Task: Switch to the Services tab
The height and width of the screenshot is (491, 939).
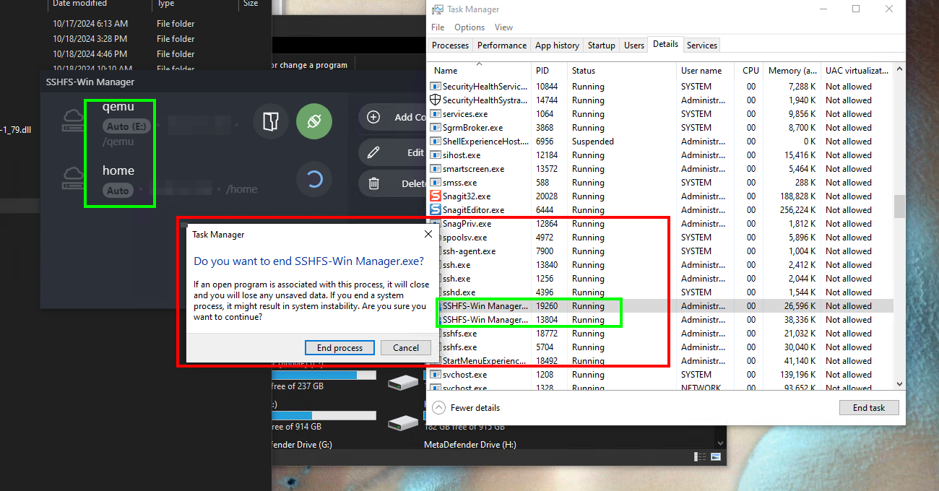Action: click(701, 45)
